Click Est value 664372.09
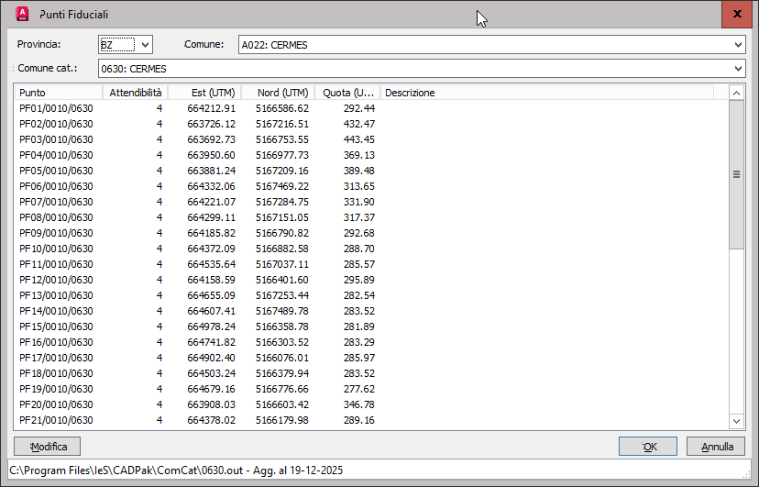 tap(212, 249)
